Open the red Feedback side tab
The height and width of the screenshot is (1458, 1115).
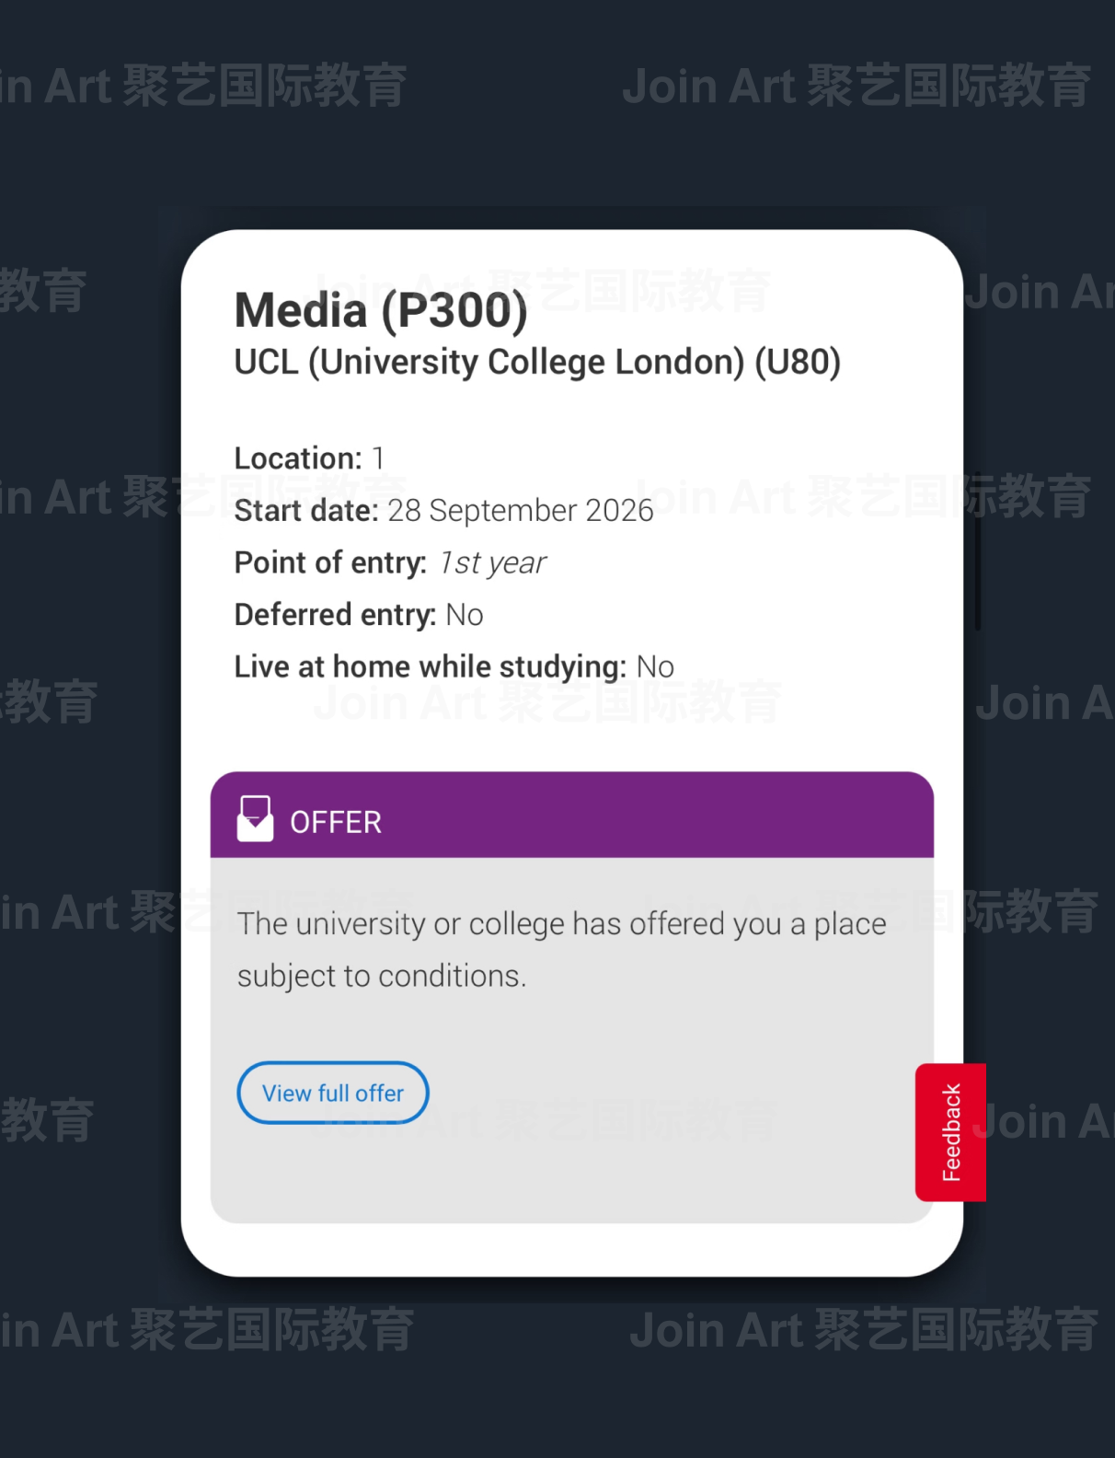click(950, 1132)
